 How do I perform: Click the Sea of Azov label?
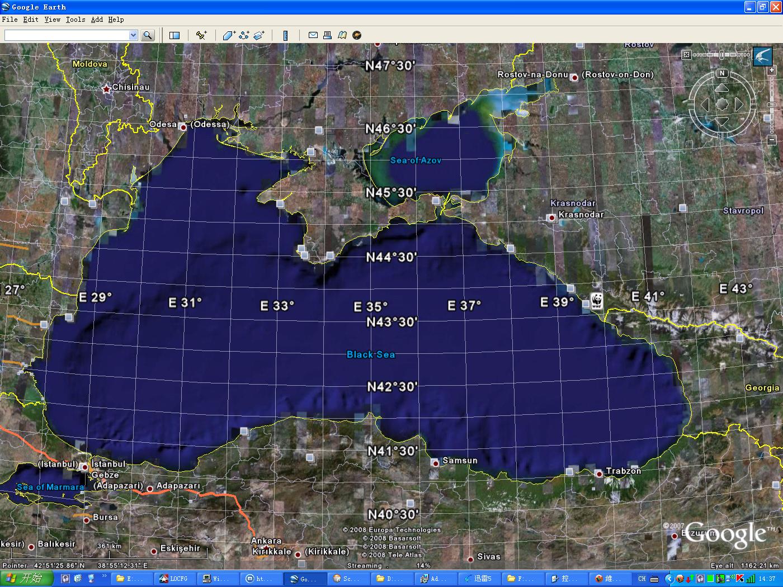tap(416, 160)
